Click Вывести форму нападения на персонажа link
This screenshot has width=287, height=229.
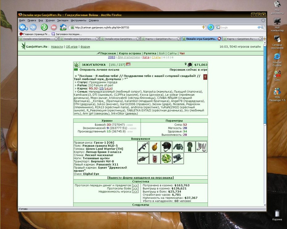click(x=141, y=178)
